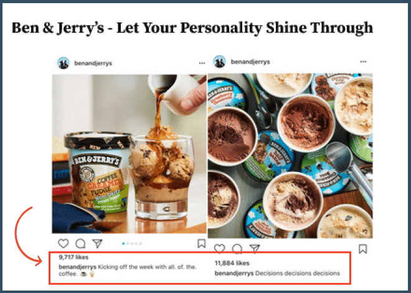
Task: Open benandjerrys avatar on right post
Action: point(219,62)
